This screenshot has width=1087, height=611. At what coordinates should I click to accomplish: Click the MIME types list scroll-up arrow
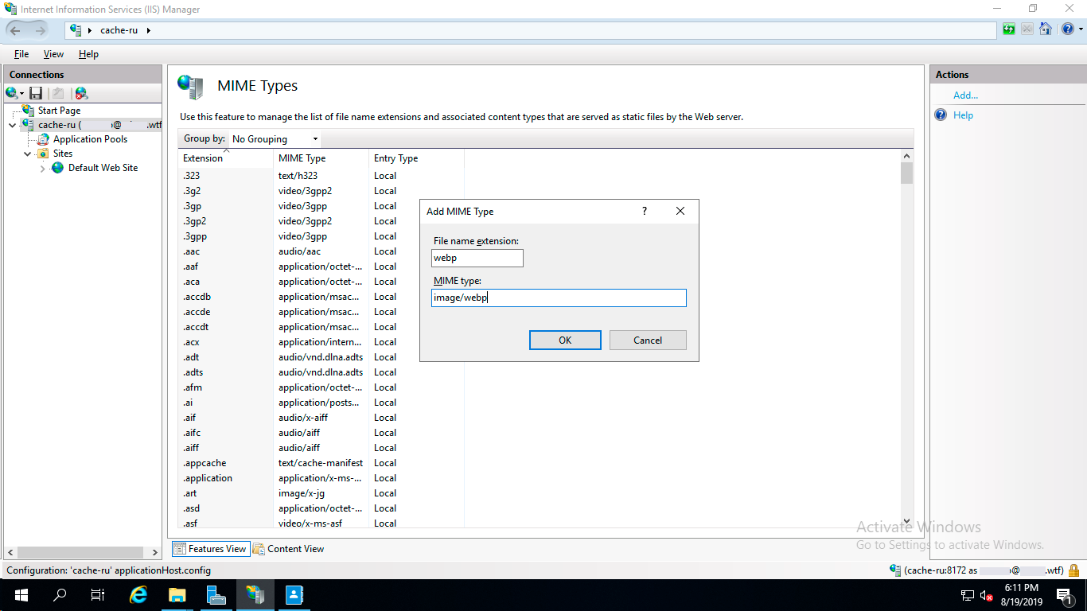click(906, 157)
